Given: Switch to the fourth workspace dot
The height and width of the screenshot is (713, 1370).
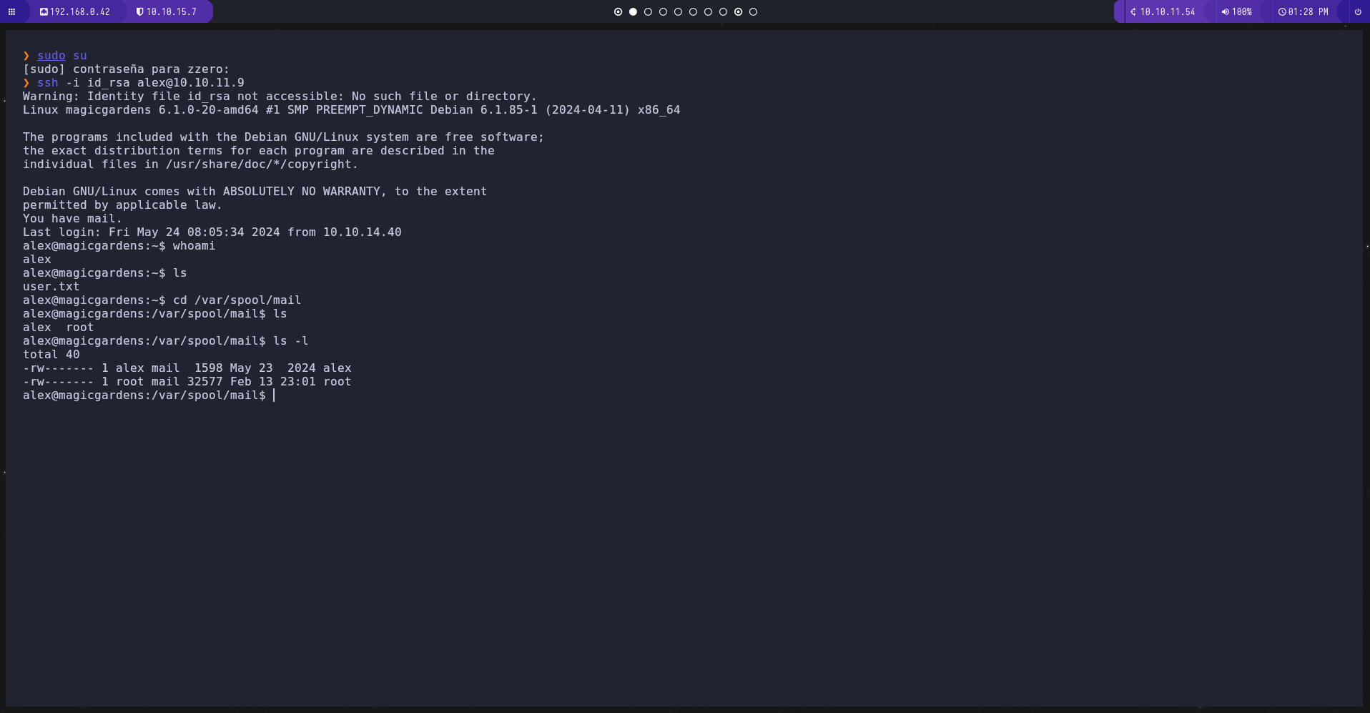Looking at the screenshot, I should (663, 12).
